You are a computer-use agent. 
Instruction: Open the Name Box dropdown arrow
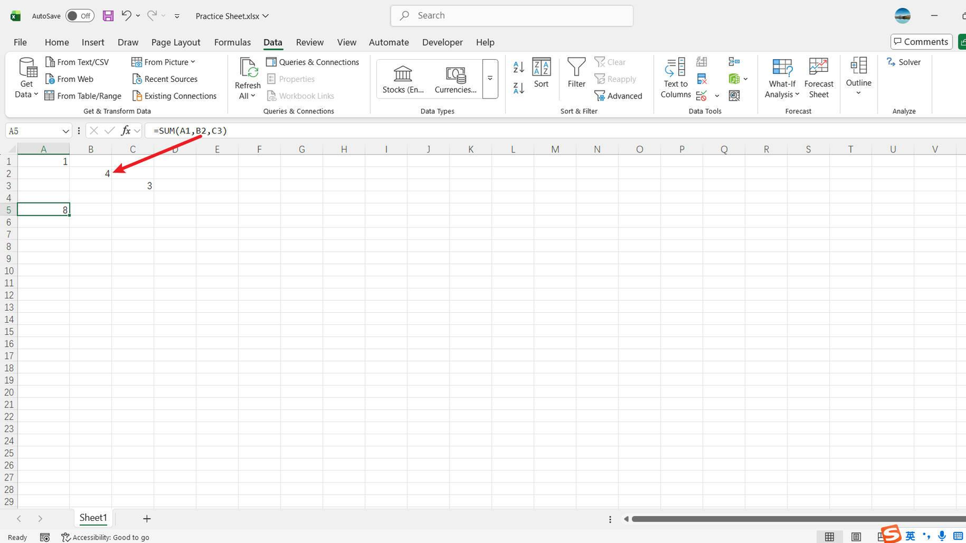(x=65, y=131)
